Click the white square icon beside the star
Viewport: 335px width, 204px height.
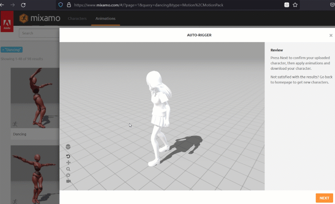pos(287,5)
